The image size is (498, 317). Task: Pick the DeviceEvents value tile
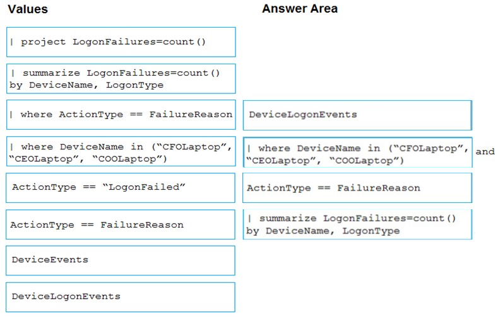click(121, 260)
